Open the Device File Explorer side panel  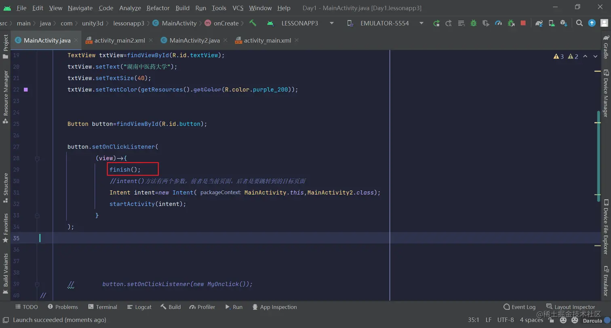(x=606, y=227)
